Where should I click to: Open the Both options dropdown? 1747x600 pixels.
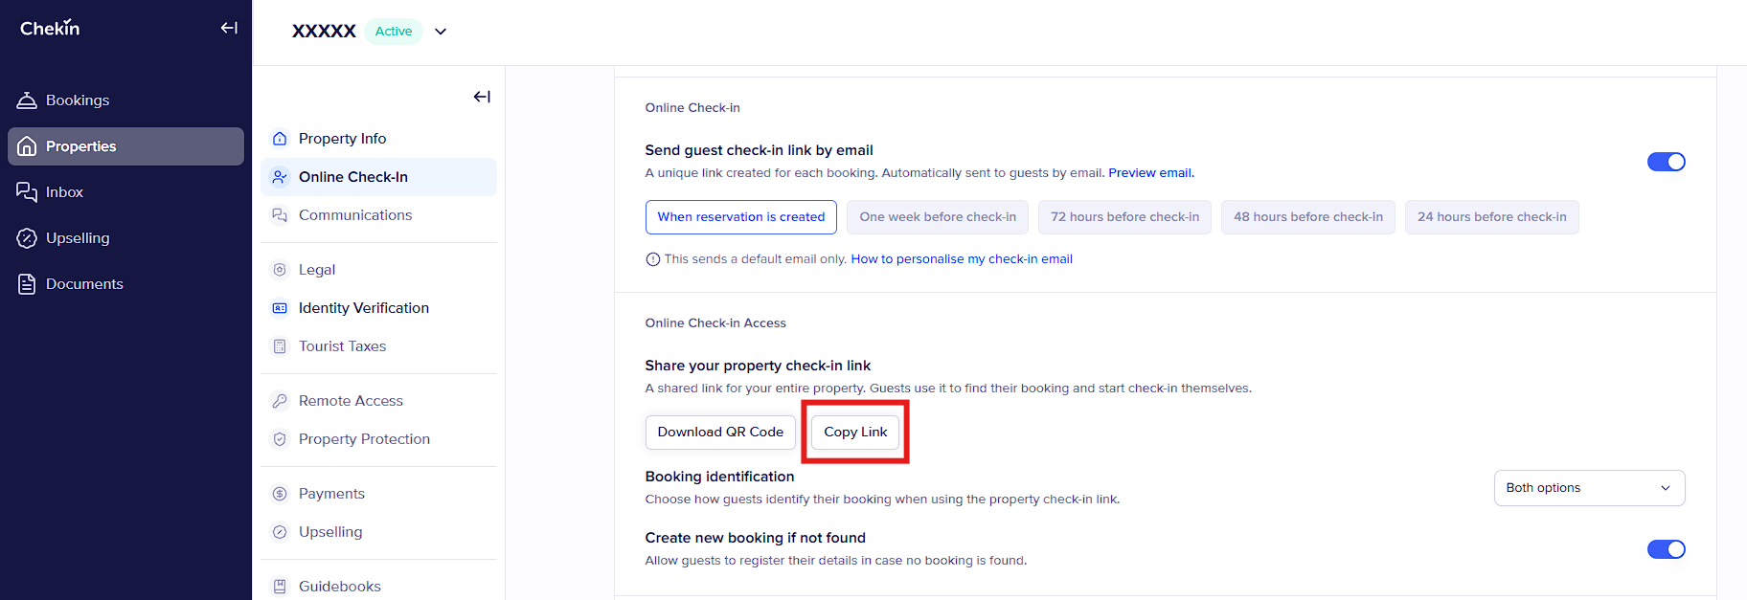[x=1589, y=488]
